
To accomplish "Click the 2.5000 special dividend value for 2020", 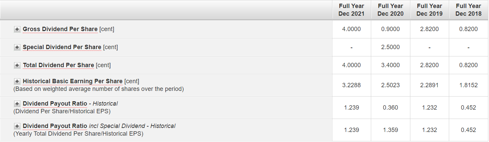I will [x=391, y=47].
